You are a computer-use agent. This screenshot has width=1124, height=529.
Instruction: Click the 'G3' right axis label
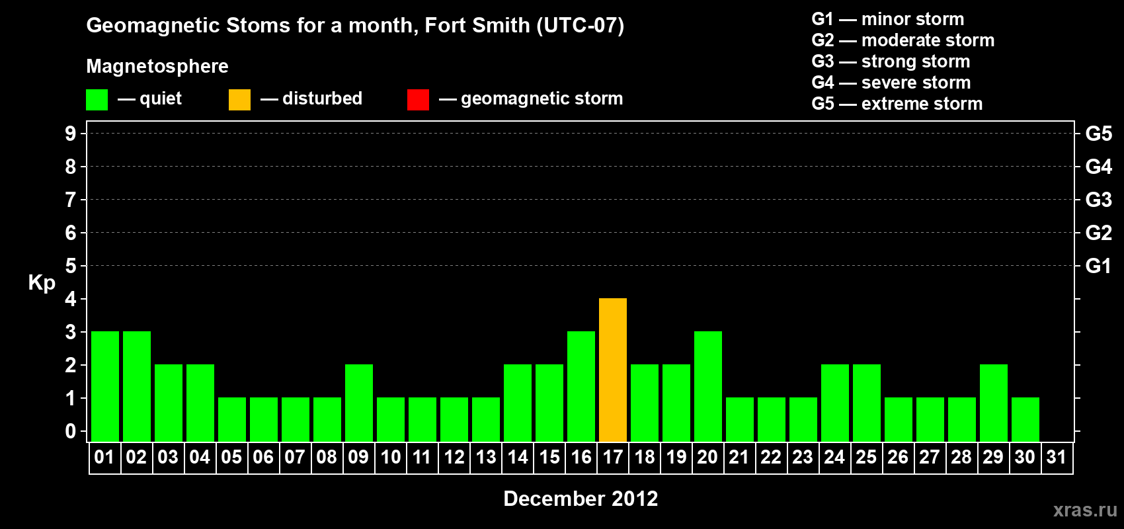click(1099, 200)
